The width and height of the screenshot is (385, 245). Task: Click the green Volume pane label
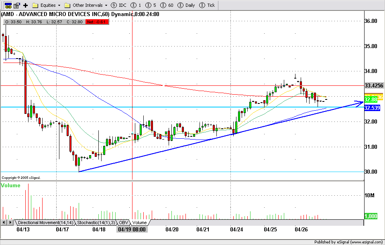[10, 185]
